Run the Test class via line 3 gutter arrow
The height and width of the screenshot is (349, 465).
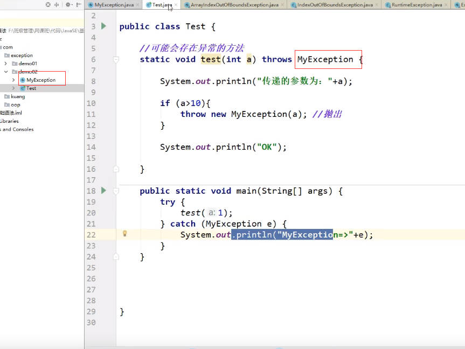tap(103, 26)
